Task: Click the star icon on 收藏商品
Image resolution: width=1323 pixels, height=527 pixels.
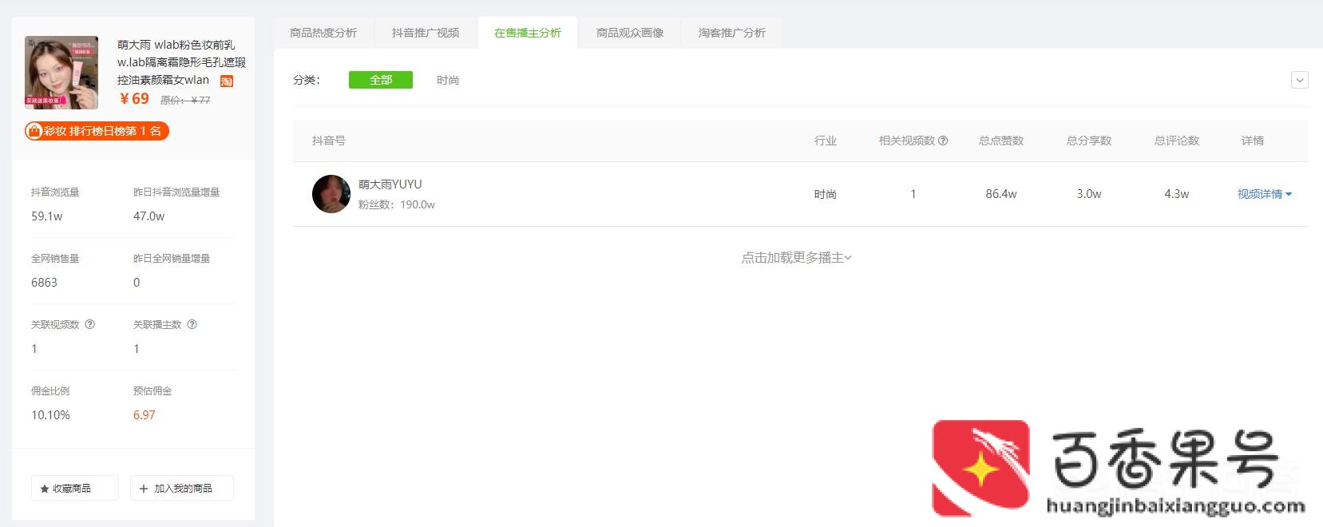Action: [x=45, y=489]
